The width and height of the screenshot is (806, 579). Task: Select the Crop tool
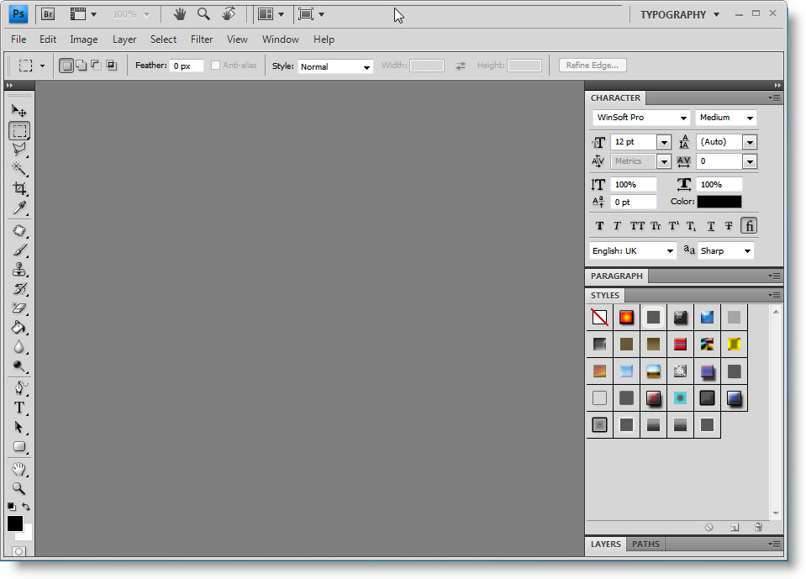tap(18, 189)
